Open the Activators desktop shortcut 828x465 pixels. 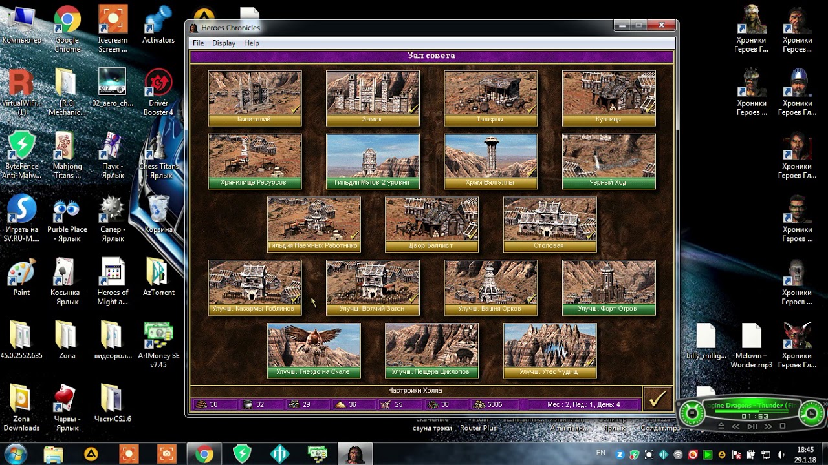pyautogui.click(x=158, y=26)
